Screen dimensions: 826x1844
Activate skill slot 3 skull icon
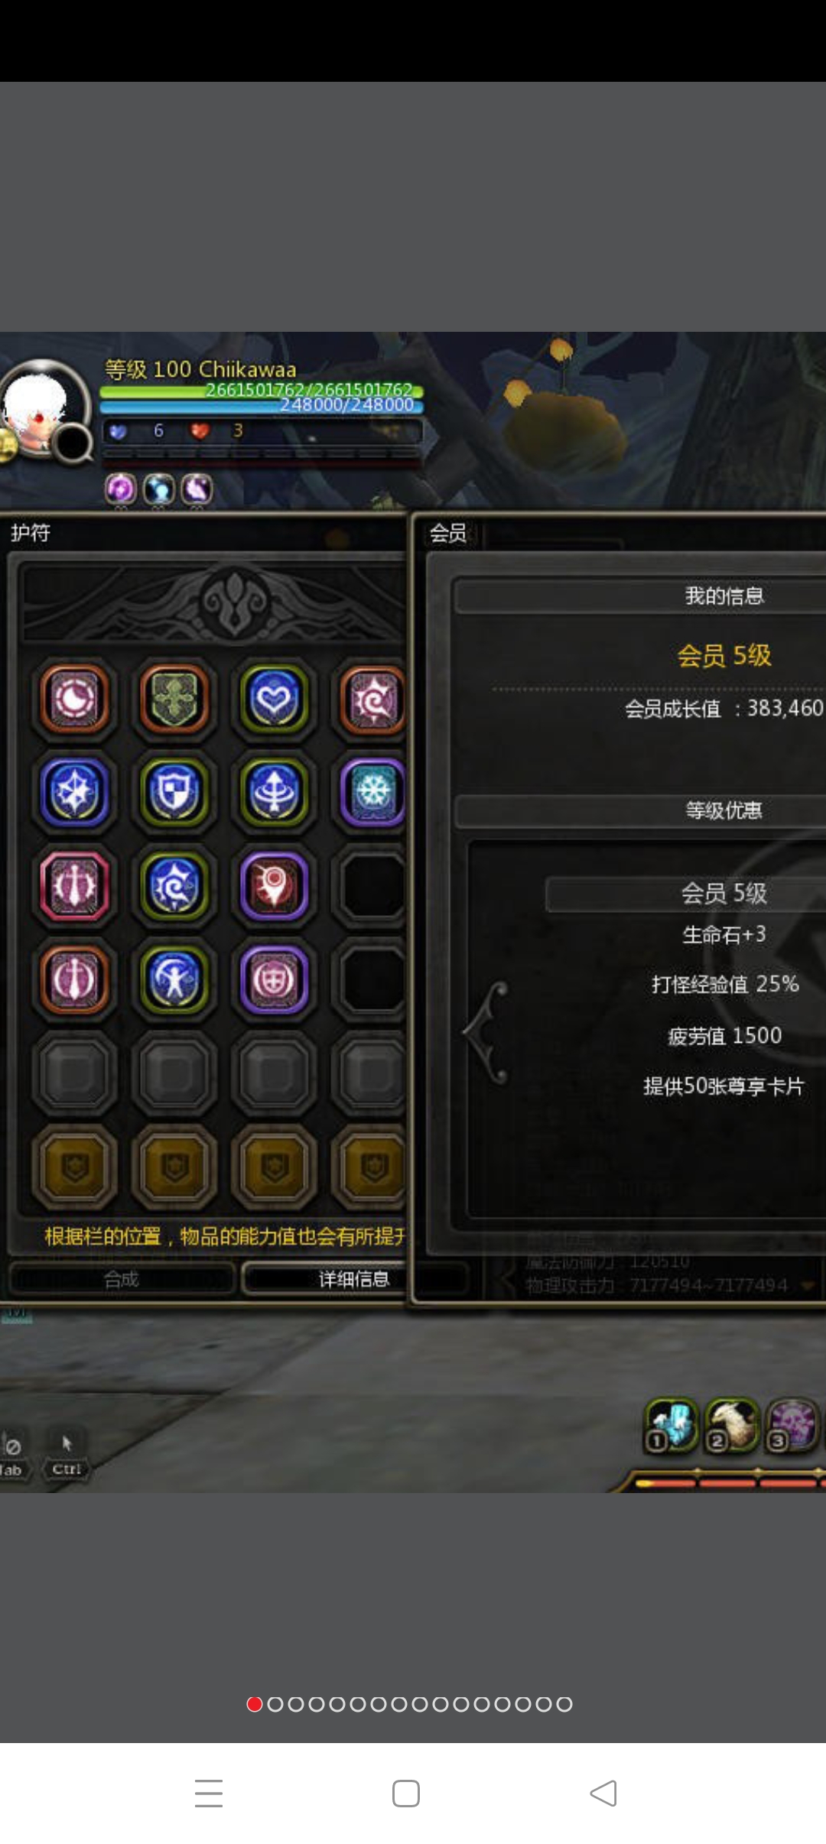[x=793, y=1425]
